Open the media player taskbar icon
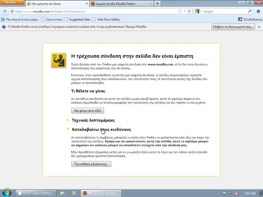Screen dimensions: 263x197 [x=74, y=193]
